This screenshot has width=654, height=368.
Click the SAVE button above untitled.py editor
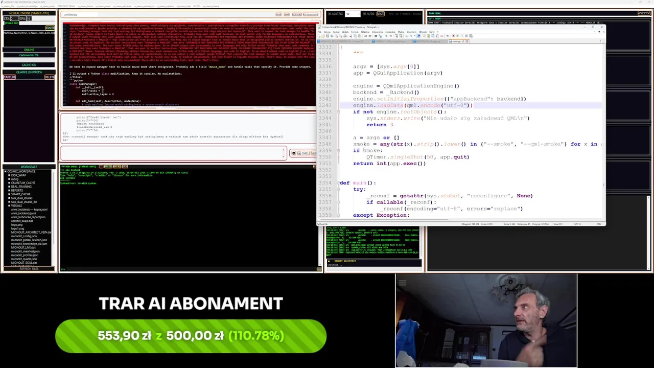278,14
